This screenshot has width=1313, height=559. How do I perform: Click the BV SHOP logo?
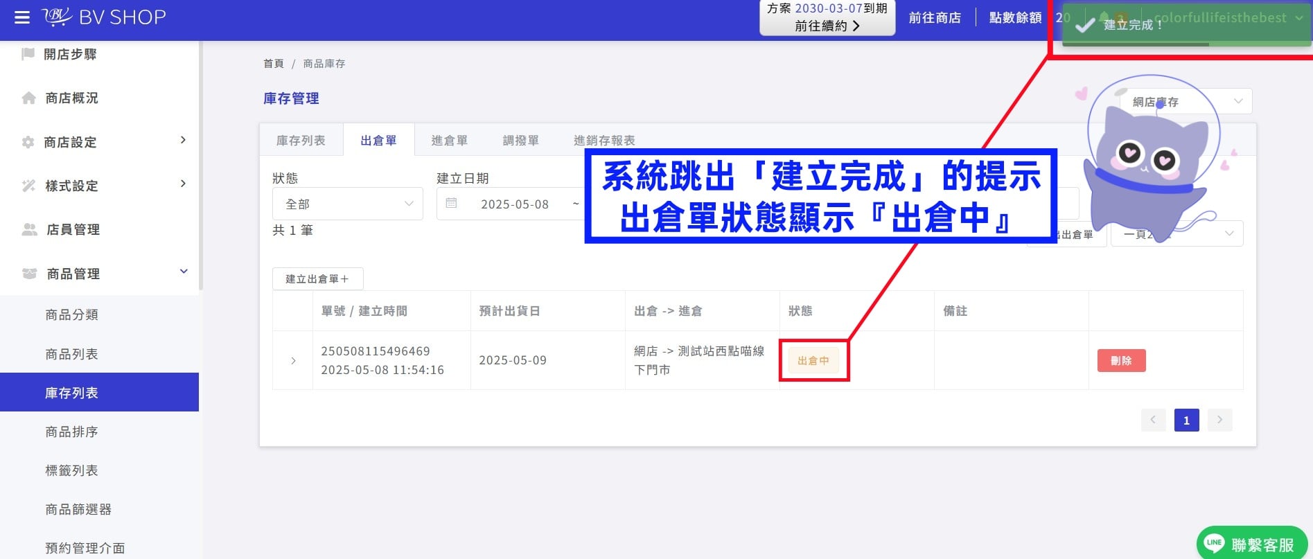(x=104, y=17)
